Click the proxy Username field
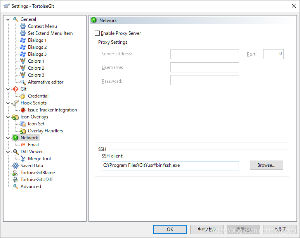Image resolution: width=300 pixels, height=238 pixels. pos(205,67)
